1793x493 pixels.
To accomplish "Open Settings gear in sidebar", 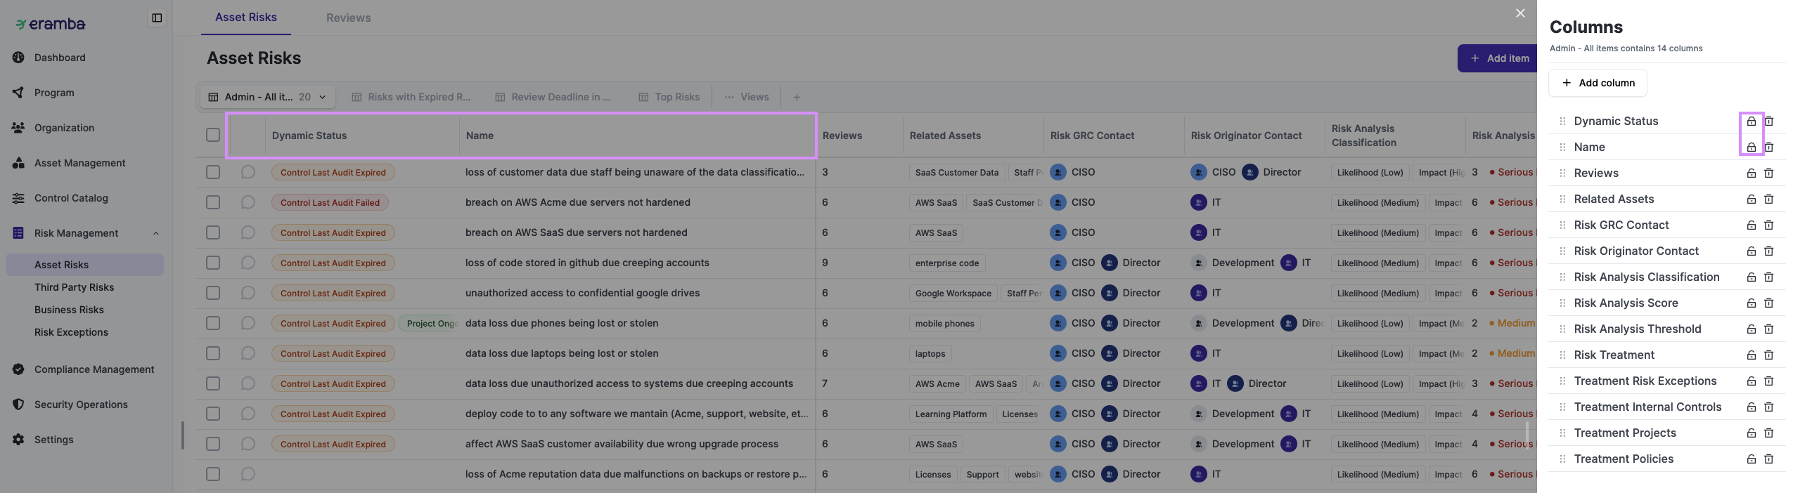I will [18, 440].
